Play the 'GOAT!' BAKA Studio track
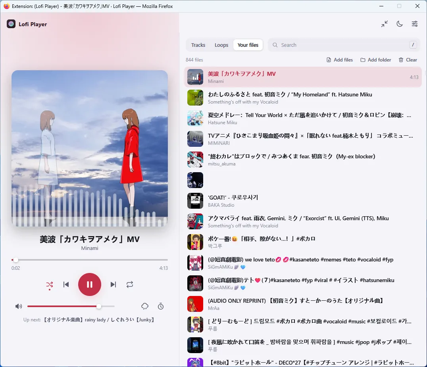 pos(303,201)
